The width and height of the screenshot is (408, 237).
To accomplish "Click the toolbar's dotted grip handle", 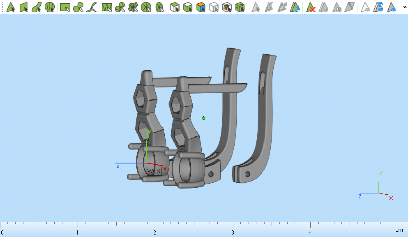I will pos(2,7).
